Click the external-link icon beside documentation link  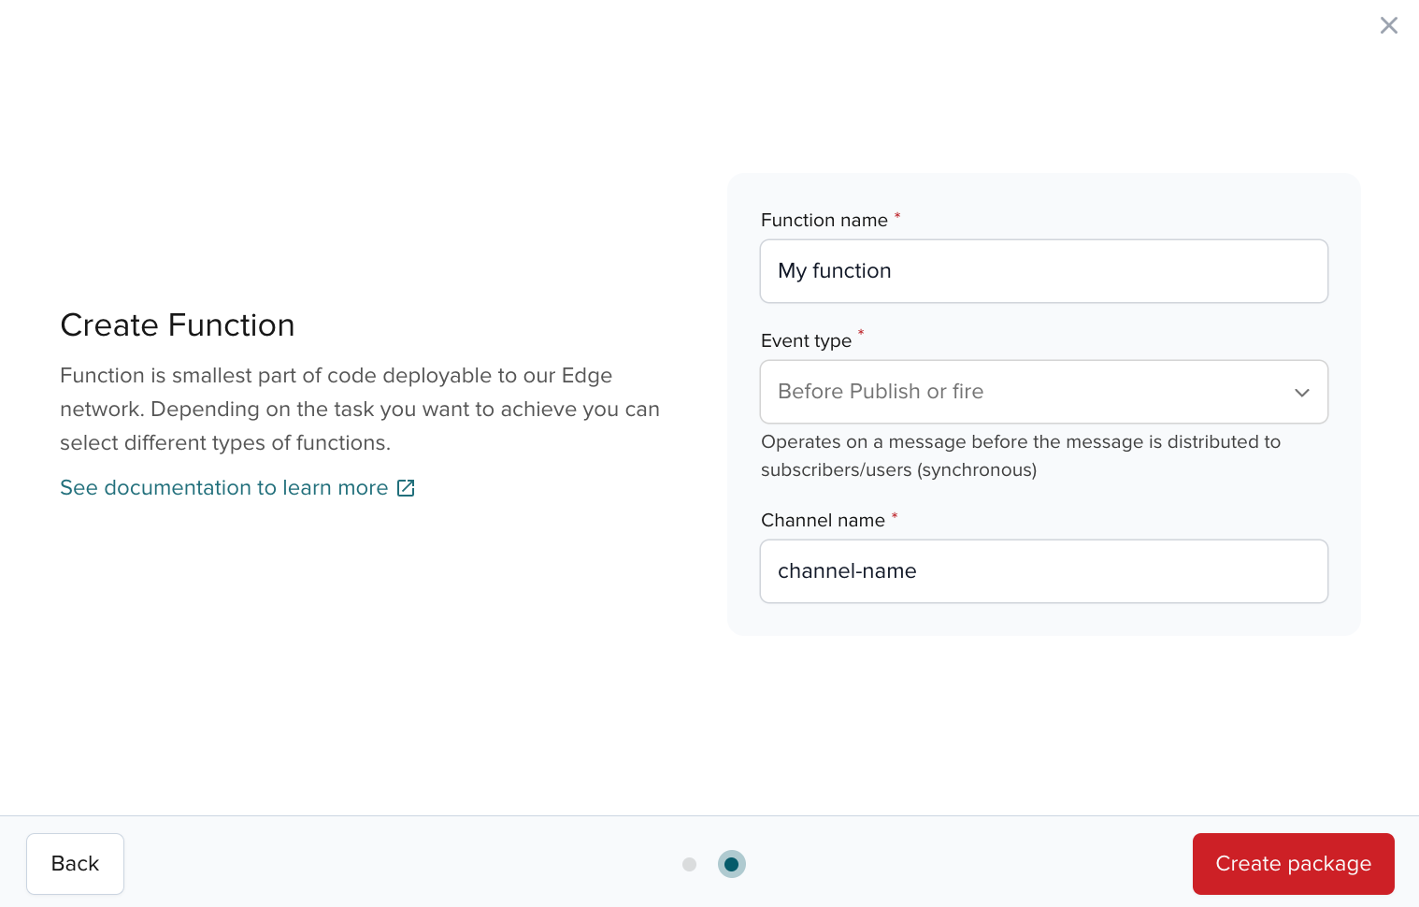coord(406,488)
